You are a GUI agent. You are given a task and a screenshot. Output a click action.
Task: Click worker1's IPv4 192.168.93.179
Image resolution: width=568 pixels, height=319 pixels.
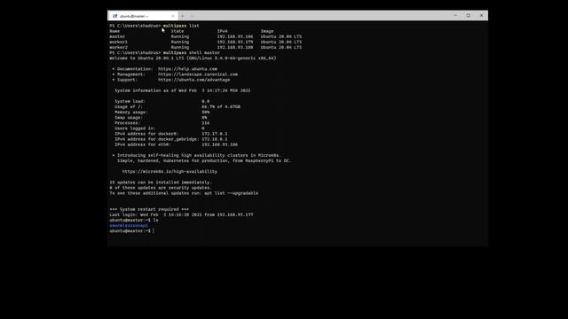[x=235, y=42]
